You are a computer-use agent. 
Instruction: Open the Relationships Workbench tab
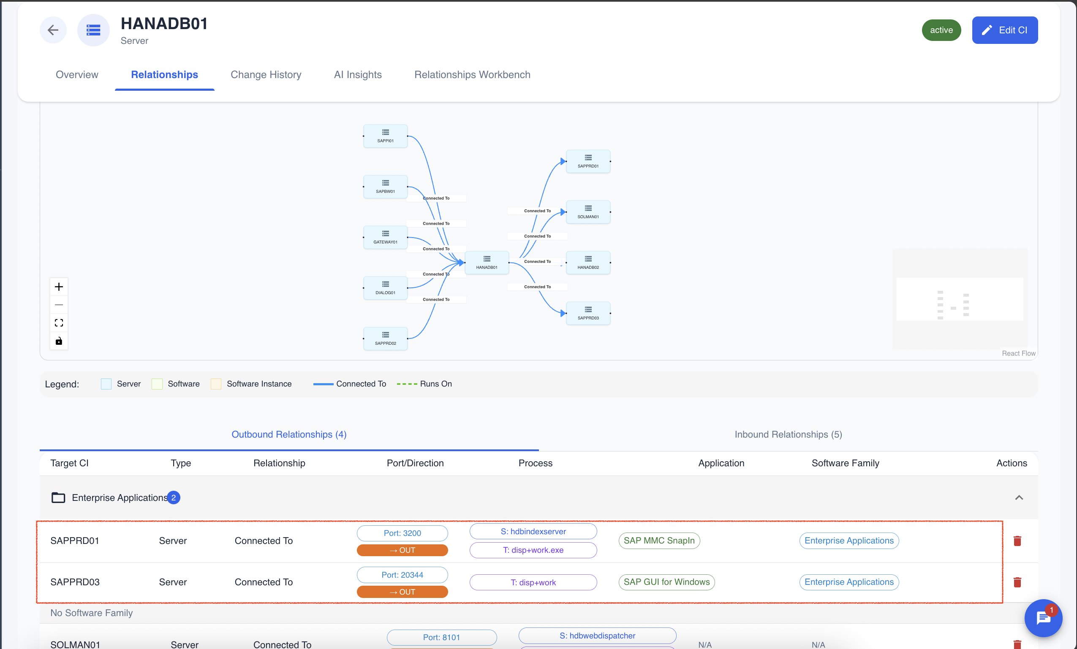coord(472,75)
